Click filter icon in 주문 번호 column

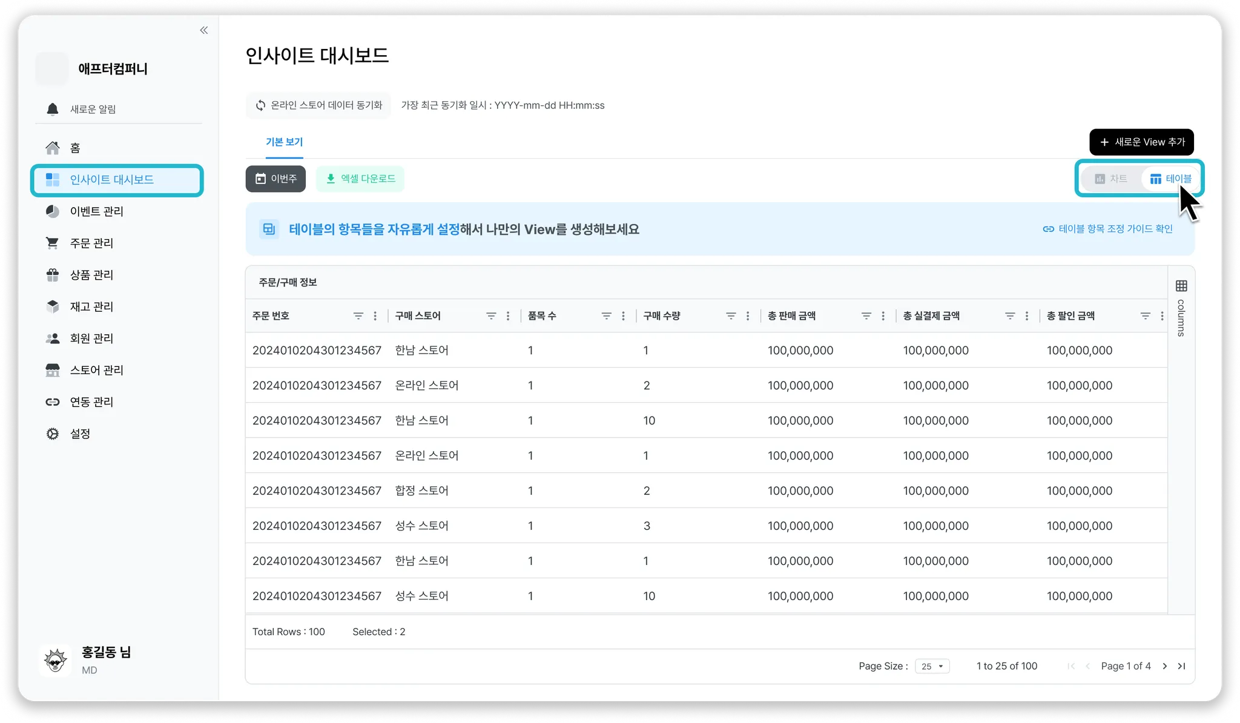coord(358,316)
